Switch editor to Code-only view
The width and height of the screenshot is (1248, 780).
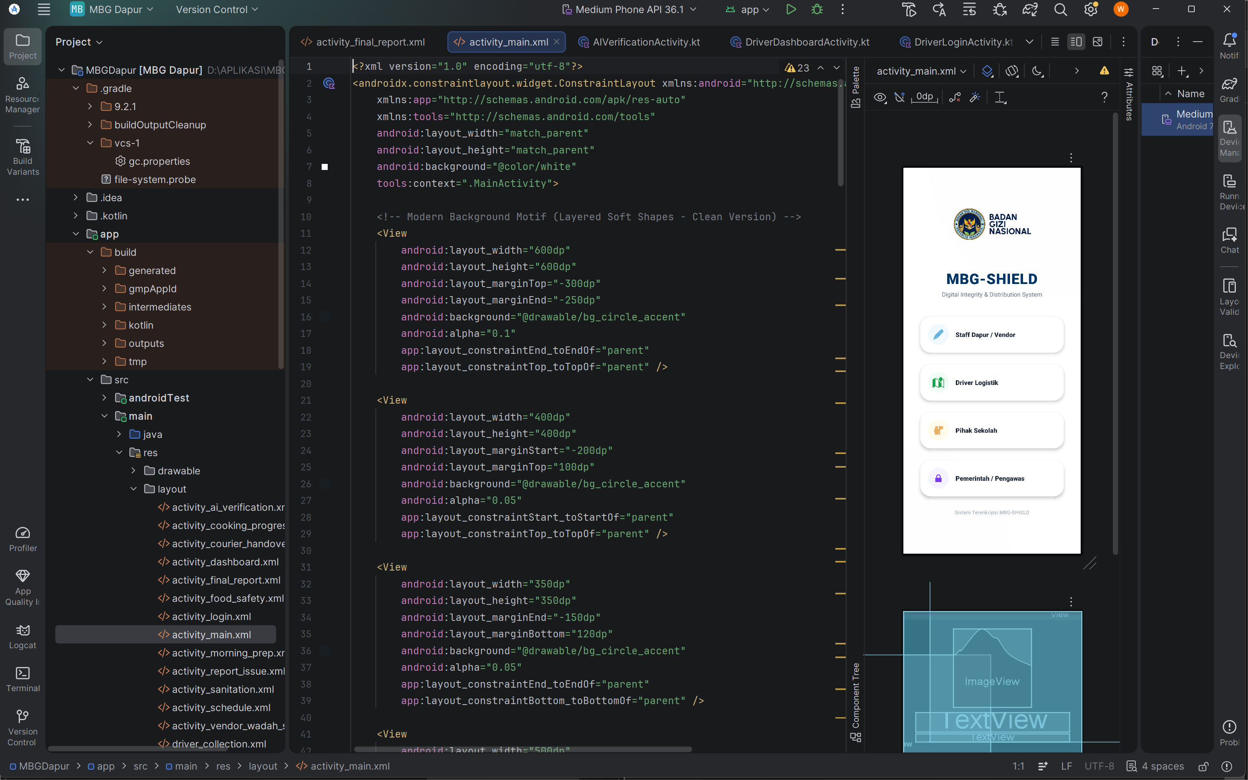tap(1055, 42)
